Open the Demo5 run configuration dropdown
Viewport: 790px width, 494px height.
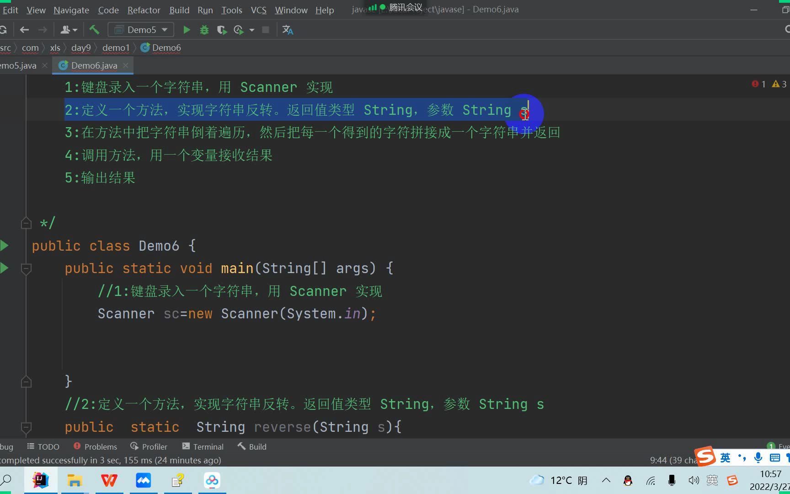[141, 30]
